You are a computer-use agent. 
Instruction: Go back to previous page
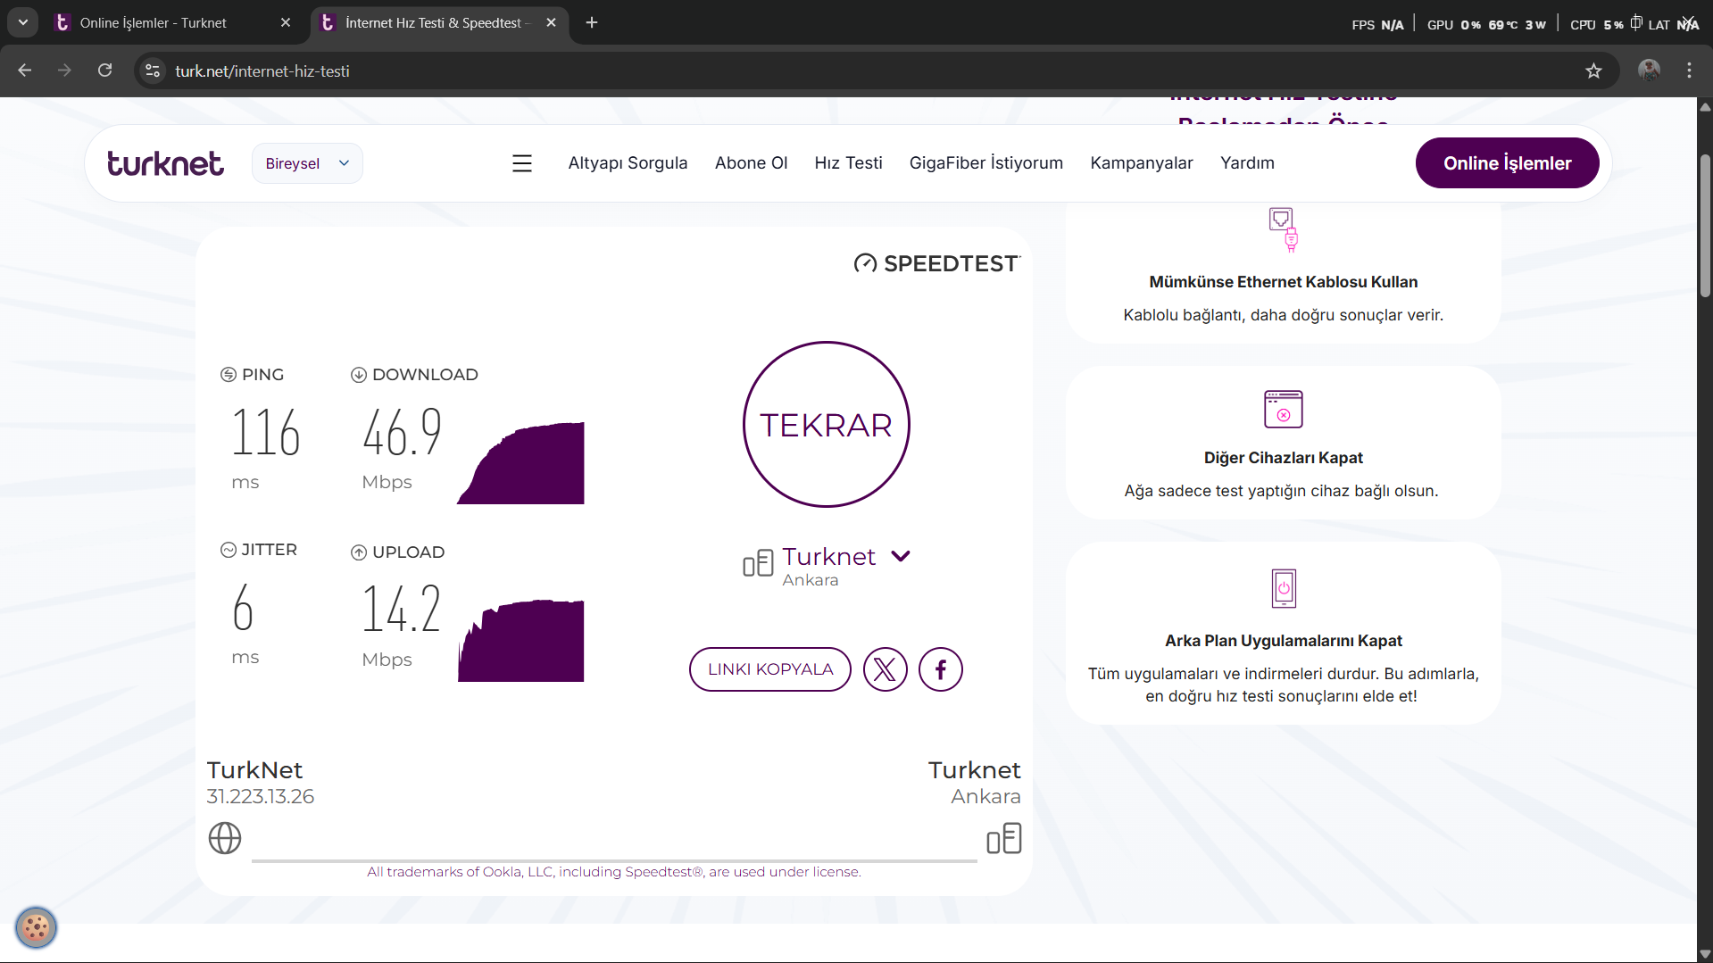pyautogui.click(x=25, y=71)
